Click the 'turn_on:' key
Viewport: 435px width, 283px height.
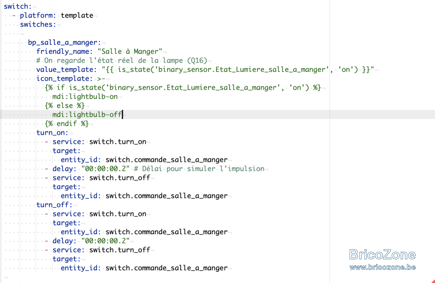click(x=52, y=133)
